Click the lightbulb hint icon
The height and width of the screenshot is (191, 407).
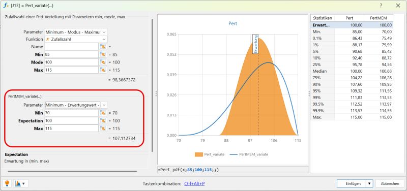(x=7, y=183)
